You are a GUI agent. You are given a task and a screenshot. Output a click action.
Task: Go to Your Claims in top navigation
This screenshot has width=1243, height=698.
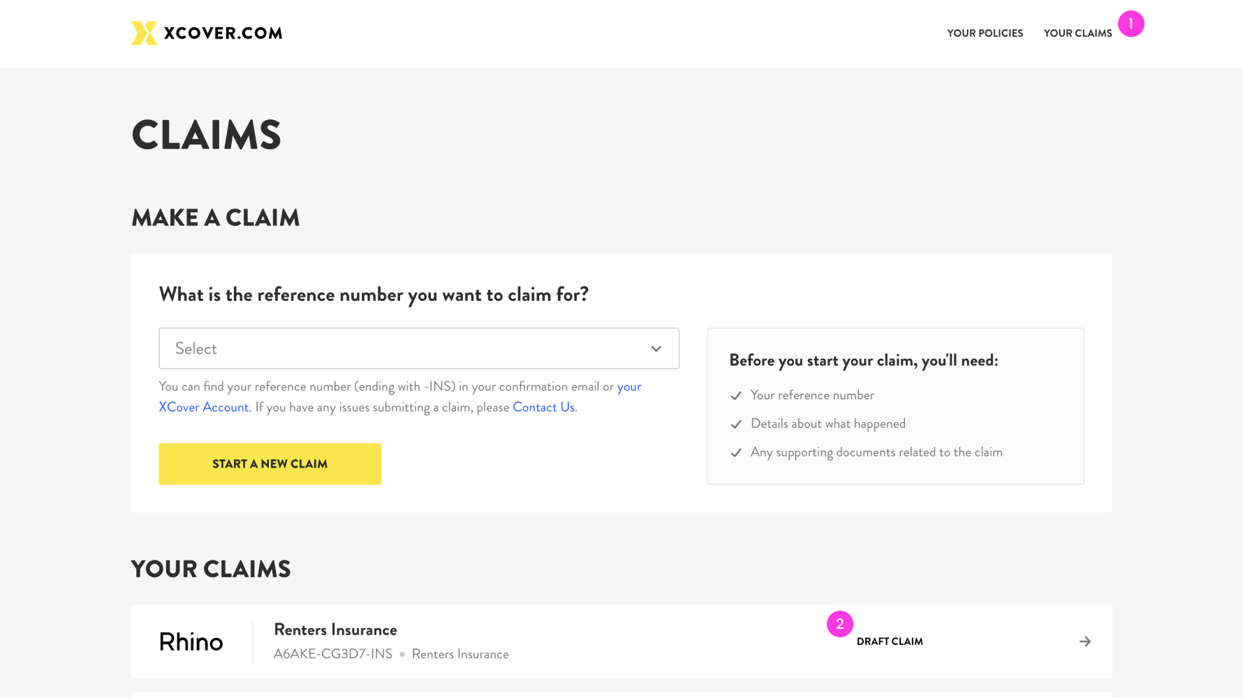click(x=1077, y=33)
